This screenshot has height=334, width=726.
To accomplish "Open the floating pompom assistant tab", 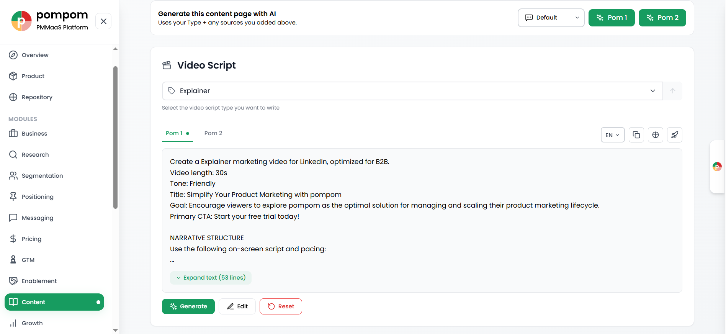I will tap(717, 167).
